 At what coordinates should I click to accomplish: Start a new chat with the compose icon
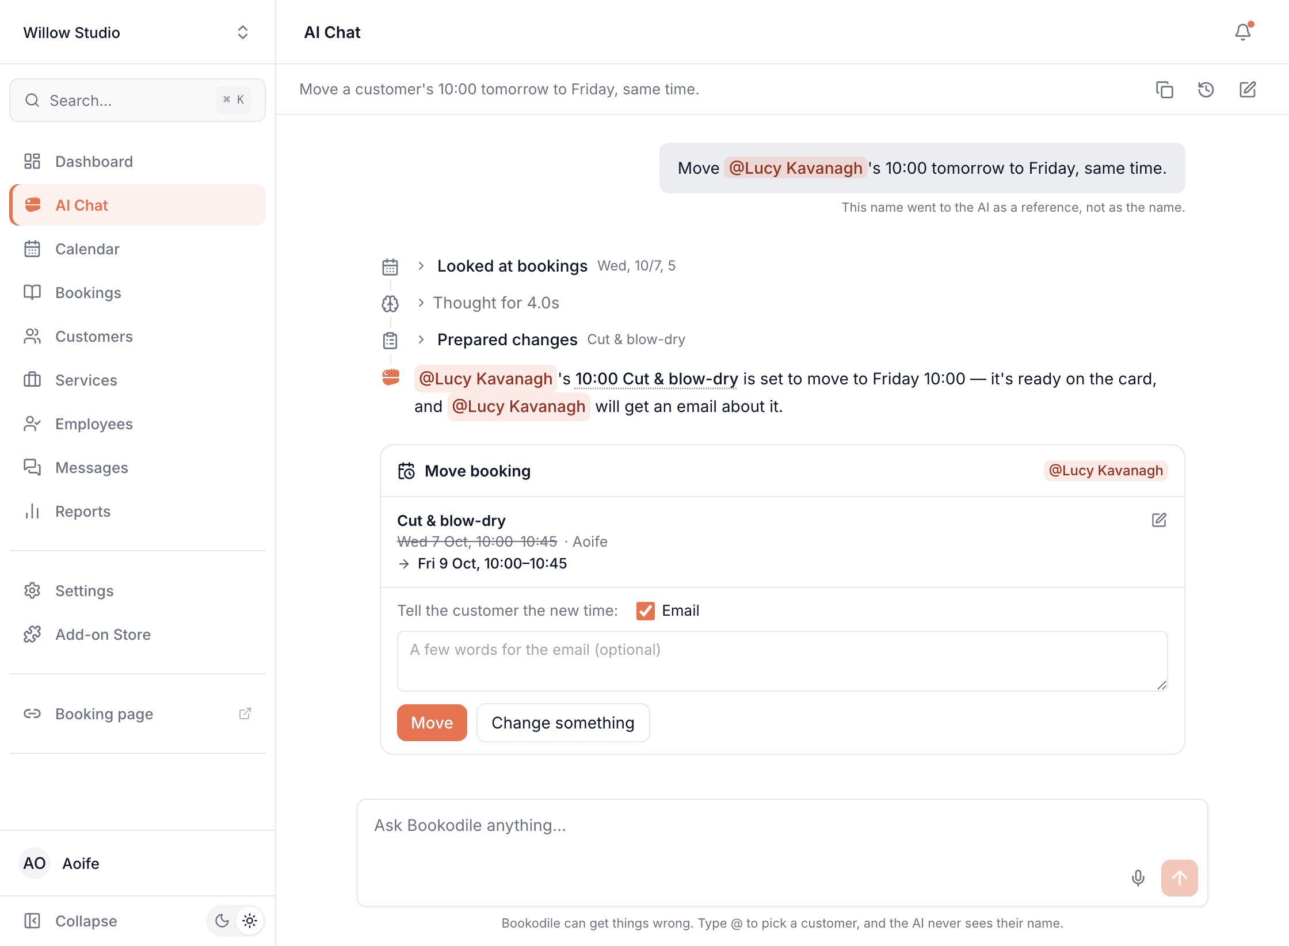pyautogui.click(x=1247, y=90)
